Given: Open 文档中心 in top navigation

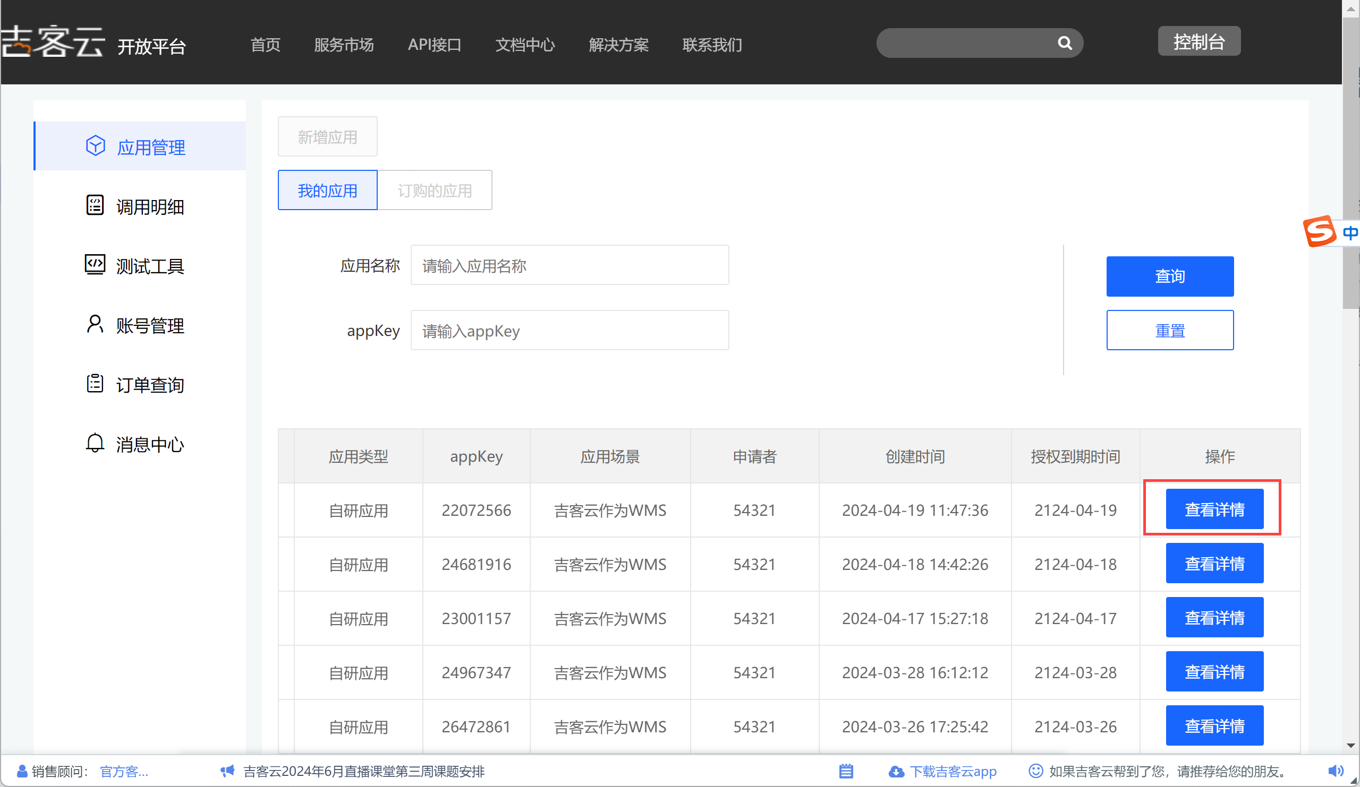Looking at the screenshot, I should coord(524,45).
